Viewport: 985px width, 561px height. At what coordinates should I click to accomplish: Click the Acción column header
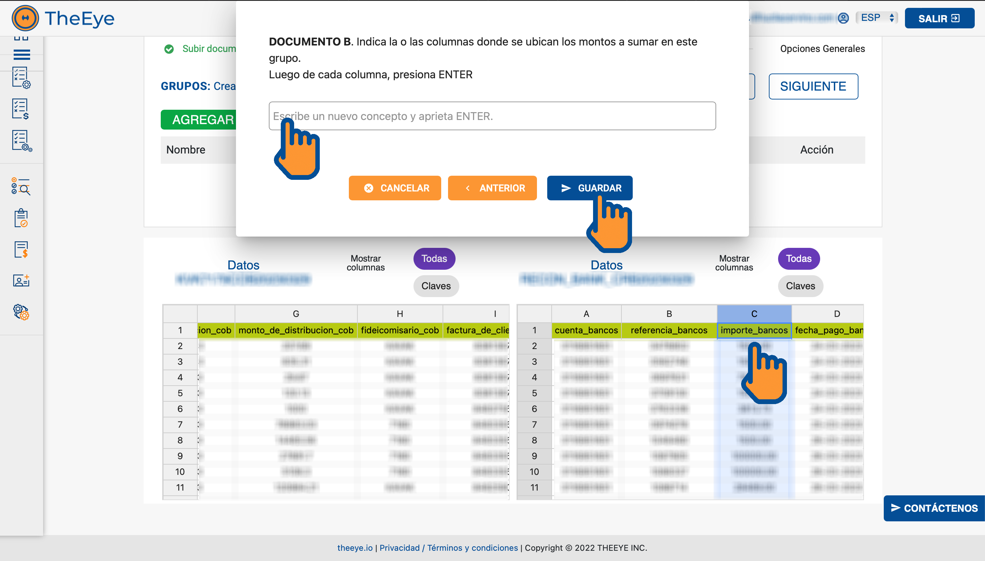(x=817, y=150)
